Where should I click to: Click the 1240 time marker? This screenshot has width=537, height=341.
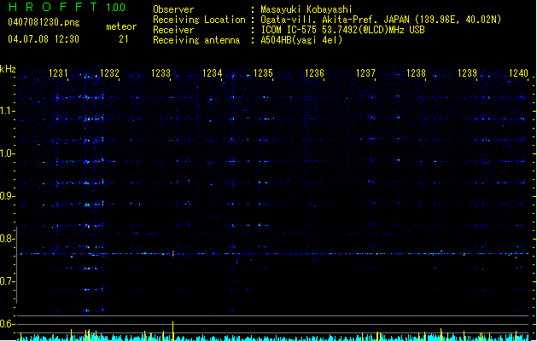pyautogui.click(x=518, y=73)
